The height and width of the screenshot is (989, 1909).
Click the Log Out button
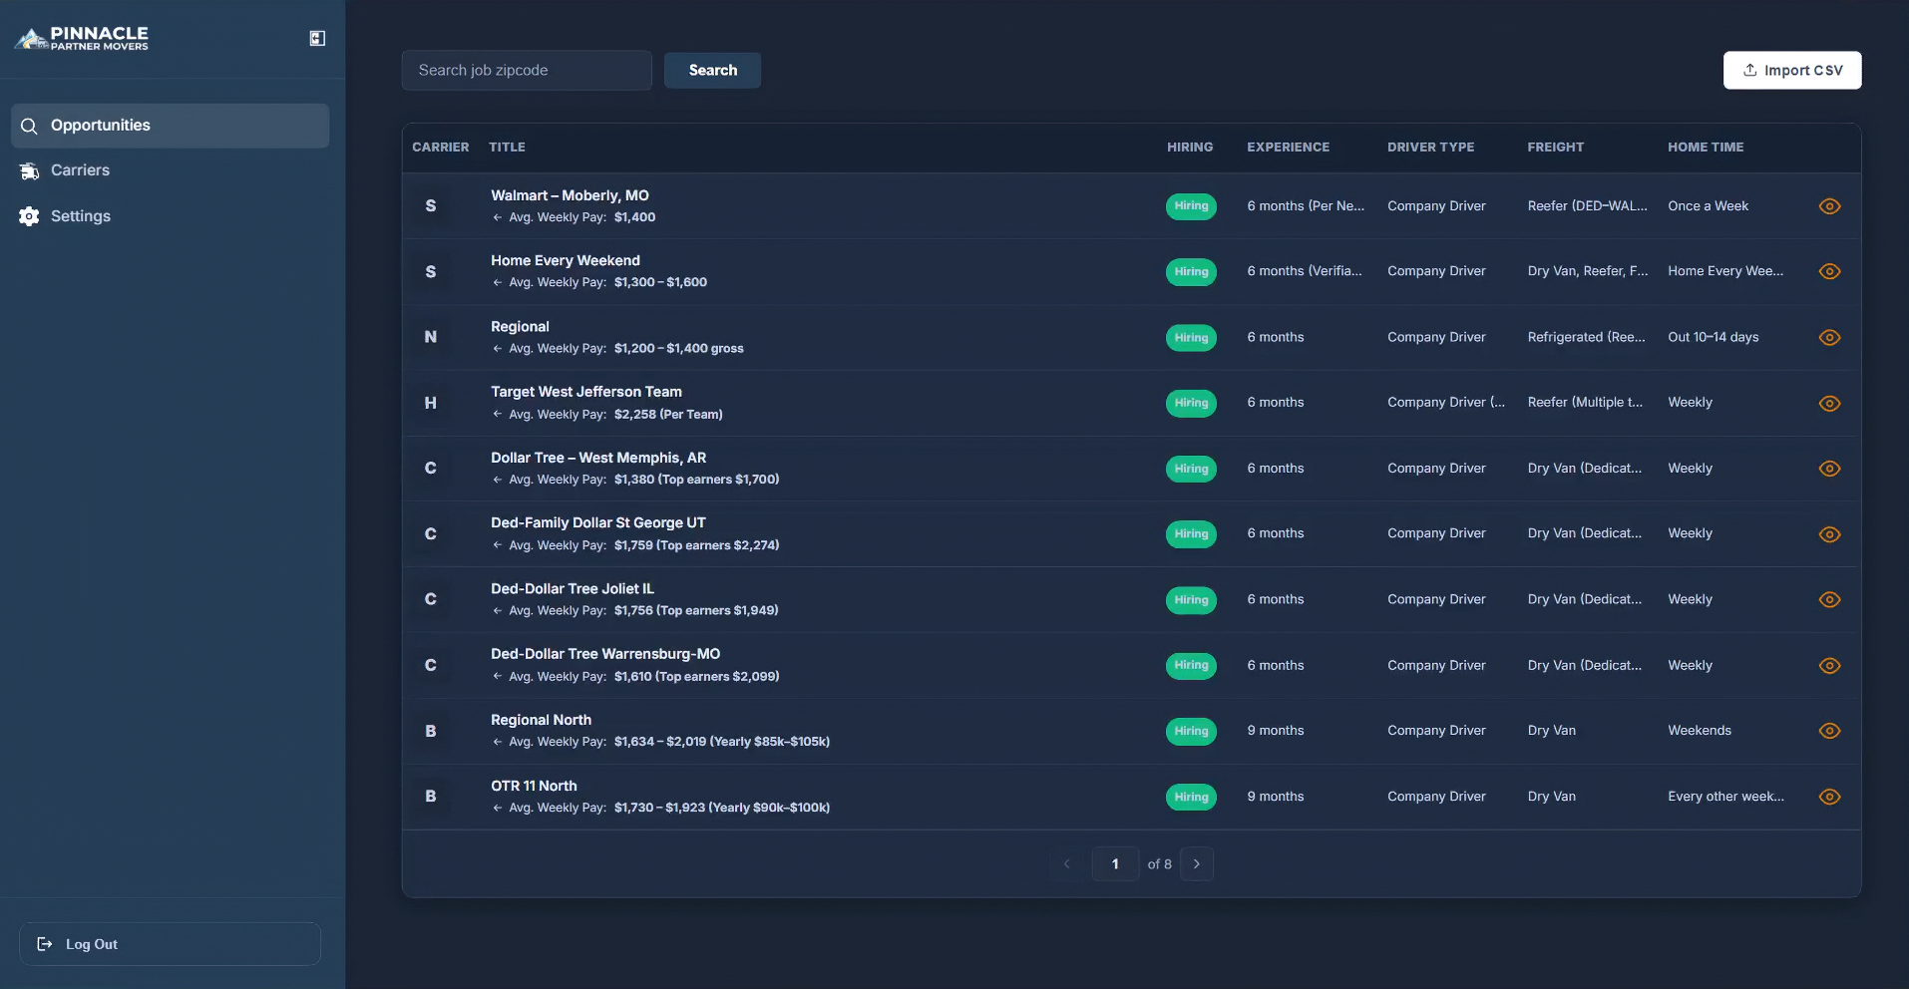pos(171,944)
